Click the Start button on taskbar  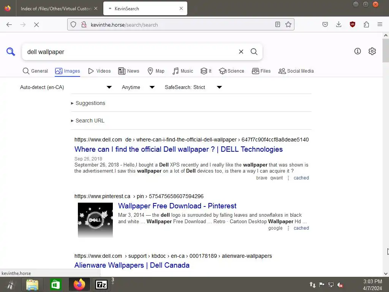10,284
